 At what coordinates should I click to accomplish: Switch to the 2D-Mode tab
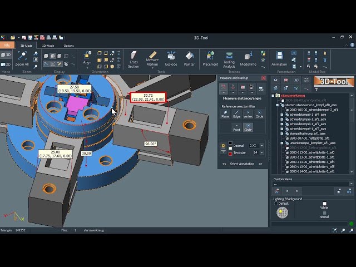pos(48,46)
